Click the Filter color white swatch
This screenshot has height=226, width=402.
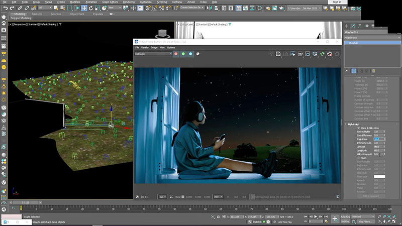pos(379,177)
